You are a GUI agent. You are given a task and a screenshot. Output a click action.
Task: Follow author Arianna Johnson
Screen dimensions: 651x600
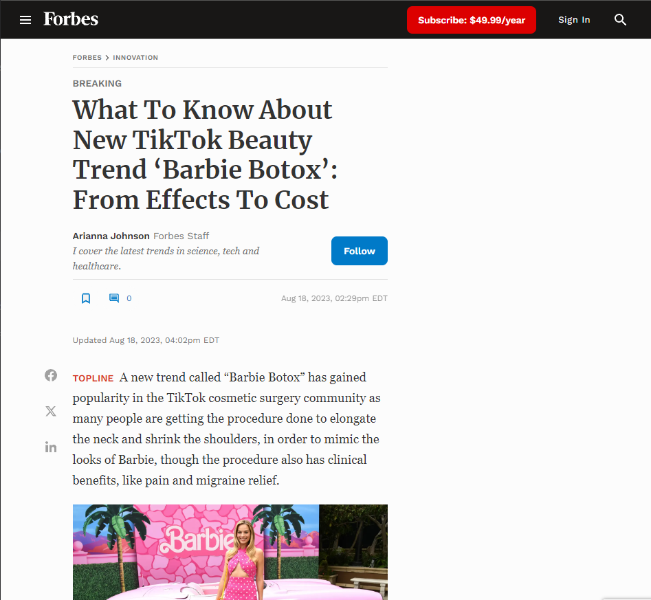pos(359,251)
